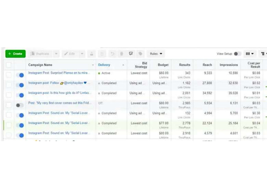Click the tag label icon
The width and height of the screenshot is (267, 180).
click(140, 54)
